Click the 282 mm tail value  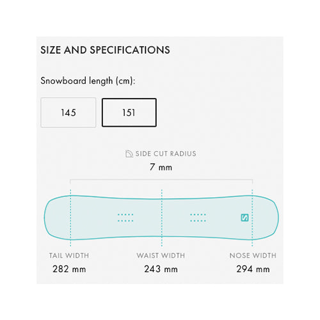click(69, 269)
